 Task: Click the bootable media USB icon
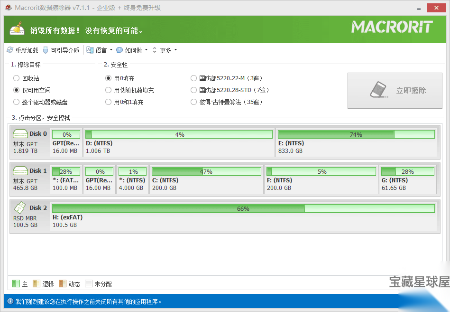[x=46, y=50]
